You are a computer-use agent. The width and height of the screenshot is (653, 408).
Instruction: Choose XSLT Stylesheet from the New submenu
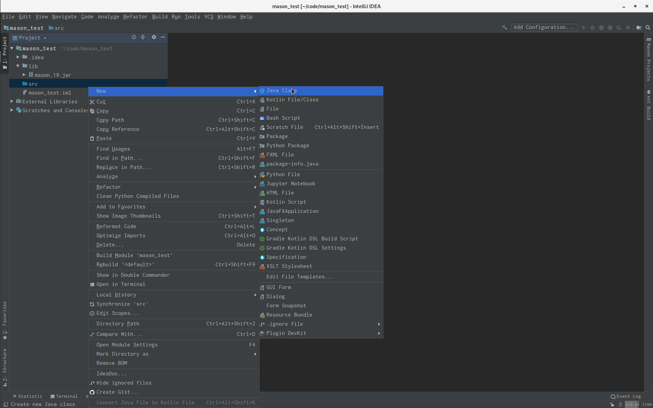point(321,266)
